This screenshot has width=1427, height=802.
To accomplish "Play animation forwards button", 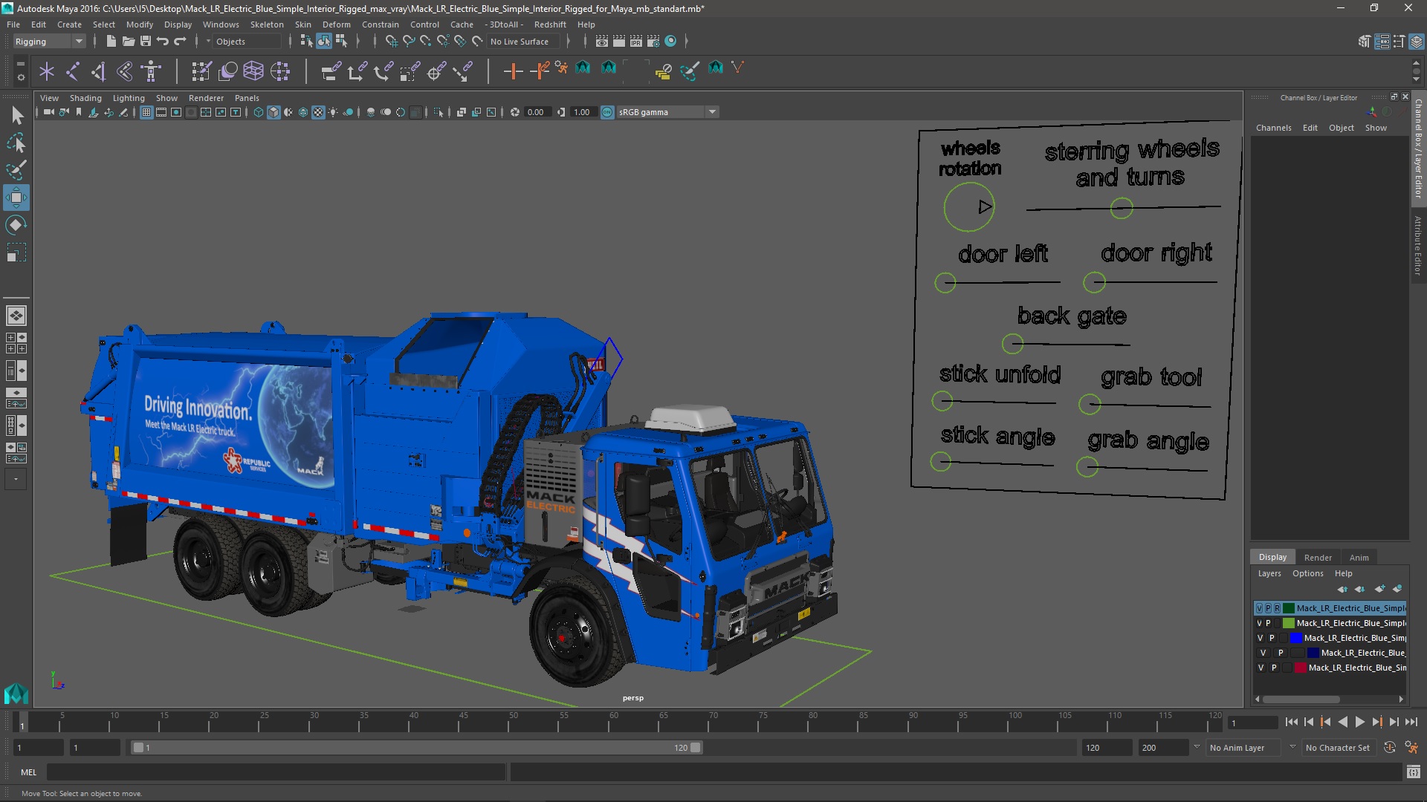I will pyautogui.click(x=1359, y=722).
